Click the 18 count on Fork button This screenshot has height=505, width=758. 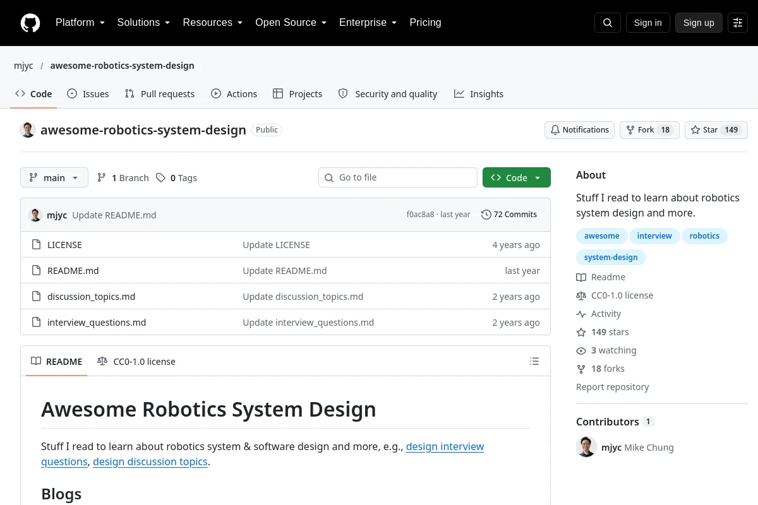(665, 130)
